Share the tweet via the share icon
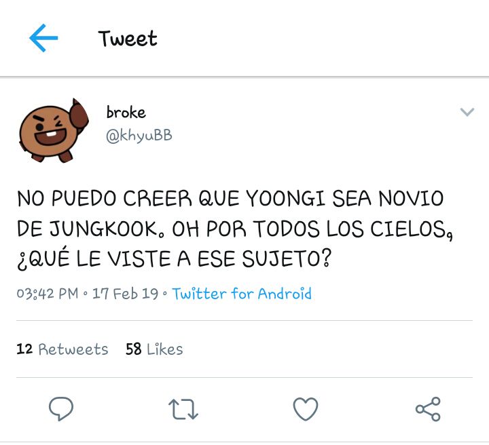Viewport: 489px width, 445px height. pos(428,409)
